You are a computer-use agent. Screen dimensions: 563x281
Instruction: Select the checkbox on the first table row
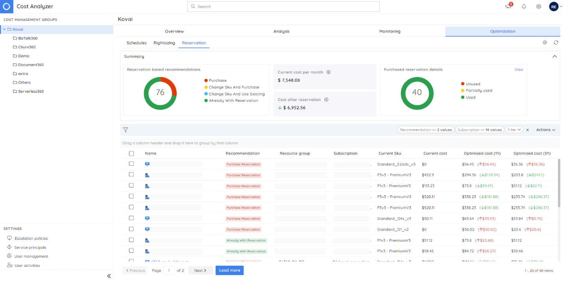[131, 163]
